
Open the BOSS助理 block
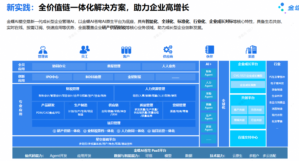pos(93,77)
